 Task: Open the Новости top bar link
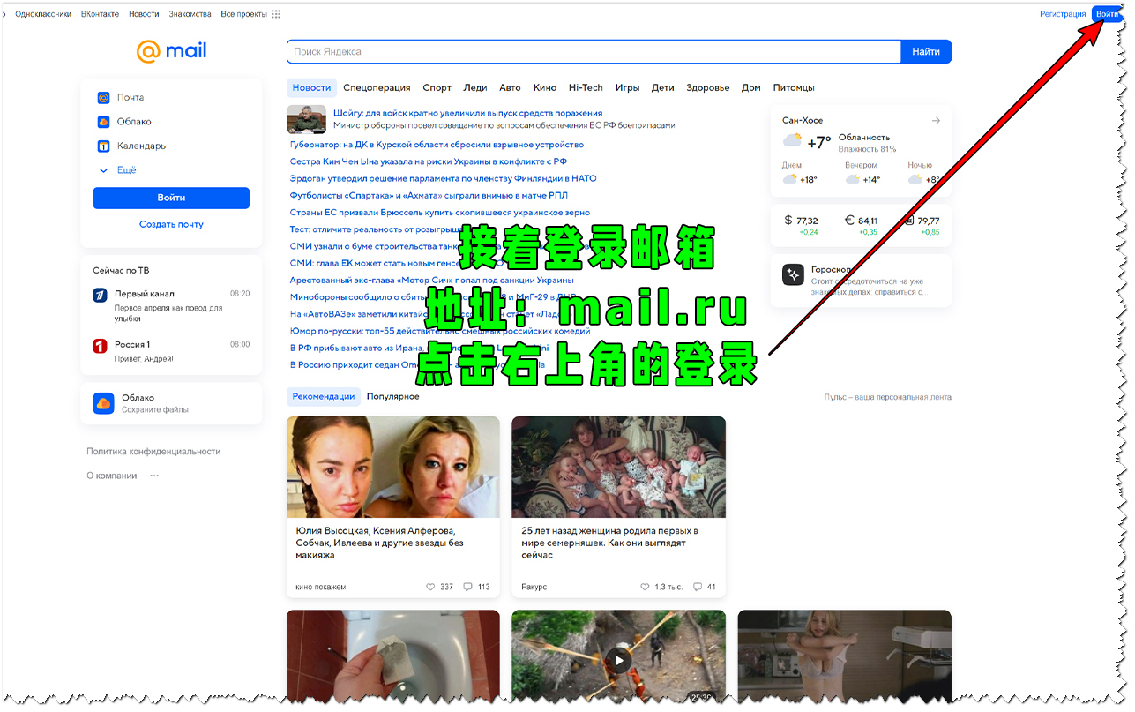[144, 14]
